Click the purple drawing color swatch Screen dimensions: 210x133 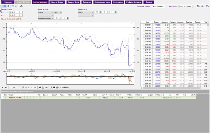[x=54, y=87]
